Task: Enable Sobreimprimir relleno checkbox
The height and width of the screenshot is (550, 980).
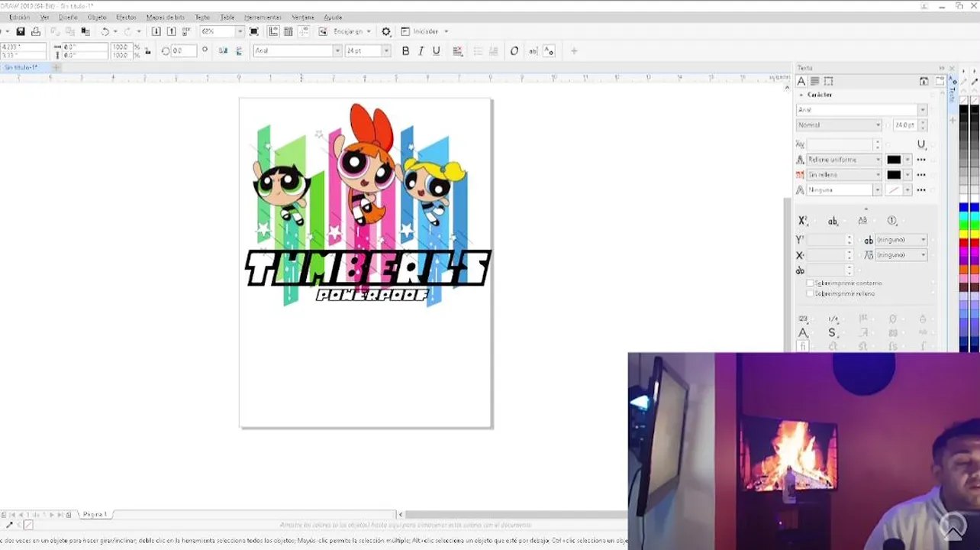Action: [810, 293]
